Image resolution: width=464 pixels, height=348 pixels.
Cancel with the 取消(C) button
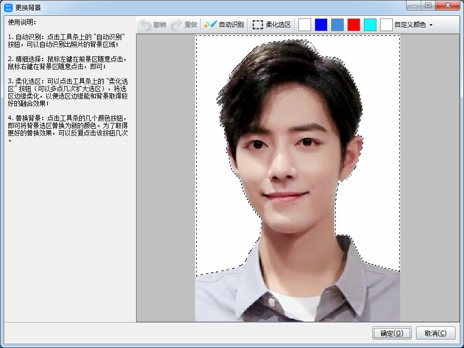436,333
